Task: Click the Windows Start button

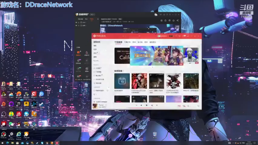Action: pyautogui.click(x=3, y=143)
